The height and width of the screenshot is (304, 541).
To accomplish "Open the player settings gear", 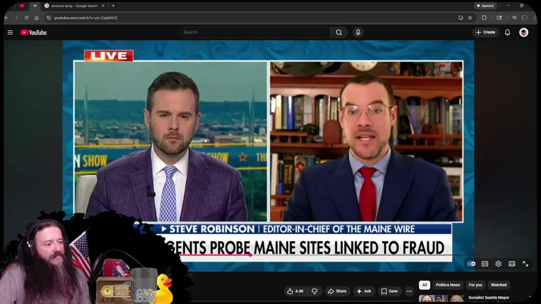I will 498,264.
